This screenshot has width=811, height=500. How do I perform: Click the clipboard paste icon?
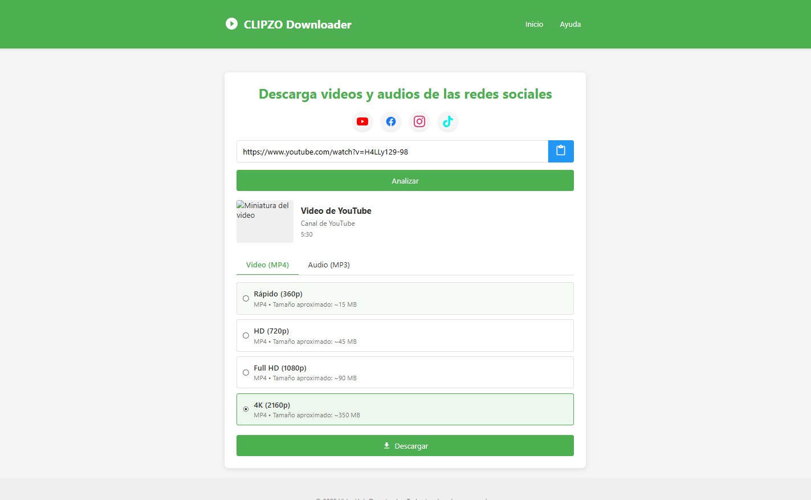click(x=561, y=151)
